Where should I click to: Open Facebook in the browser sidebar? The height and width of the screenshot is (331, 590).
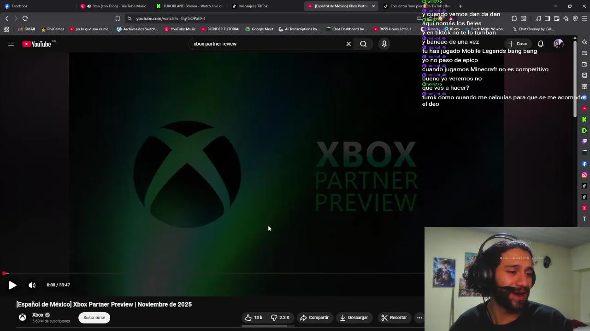(x=584, y=164)
